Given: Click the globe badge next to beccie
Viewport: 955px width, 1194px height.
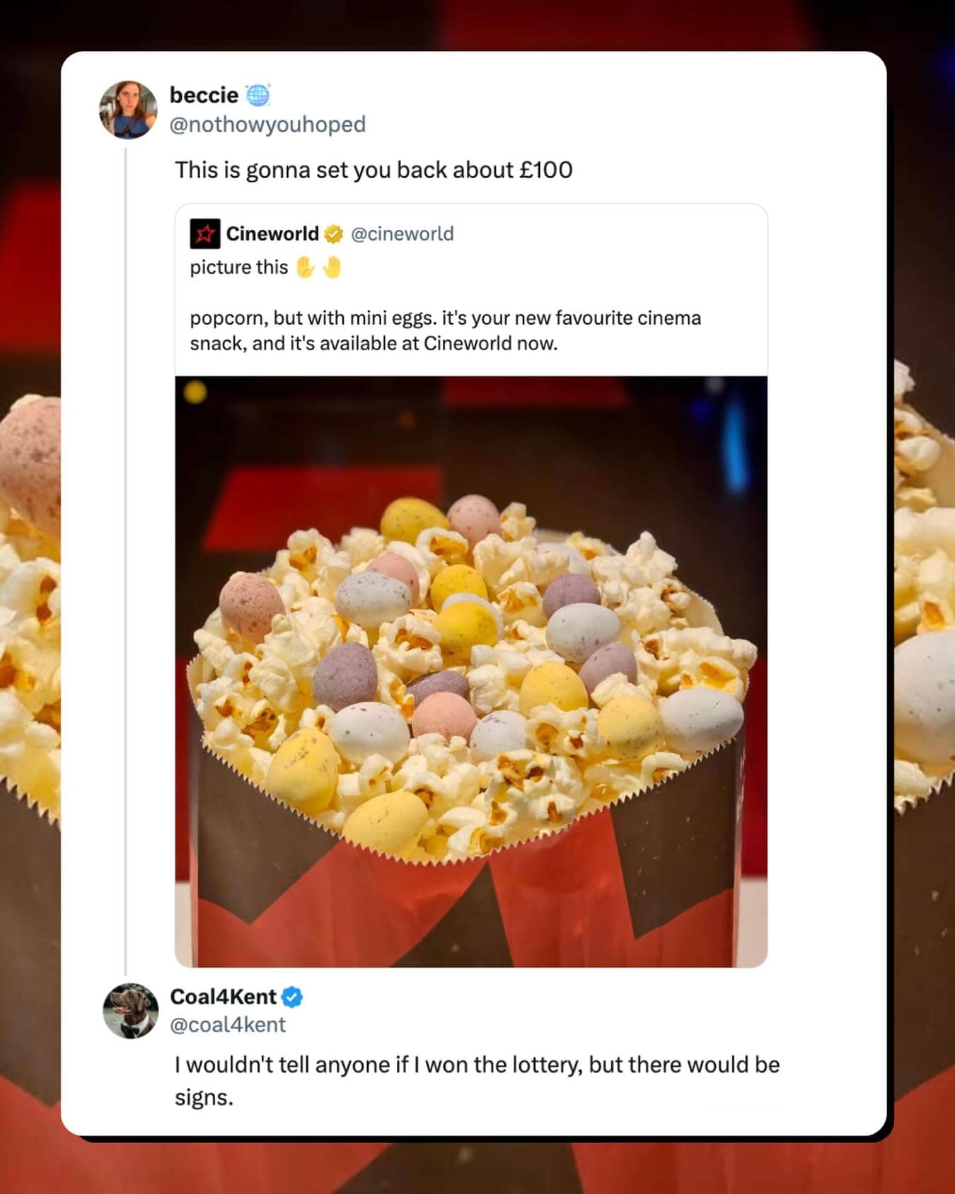Looking at the screenshot, I should click(258, 95).
